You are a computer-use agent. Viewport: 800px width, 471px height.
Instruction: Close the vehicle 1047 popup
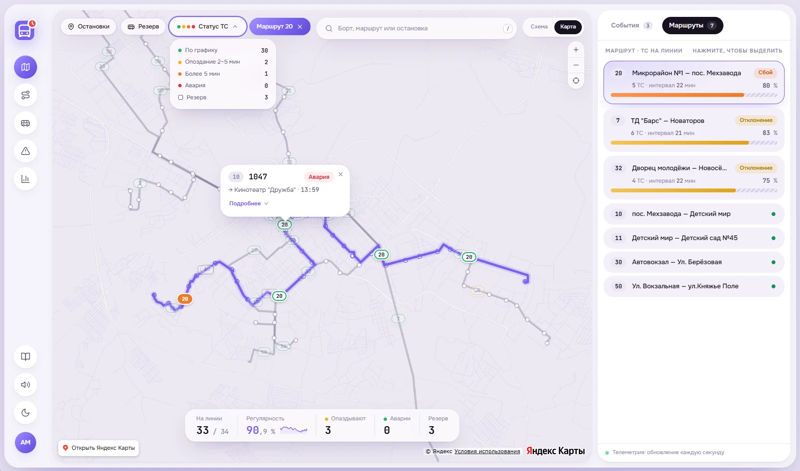tap(341, 175)
